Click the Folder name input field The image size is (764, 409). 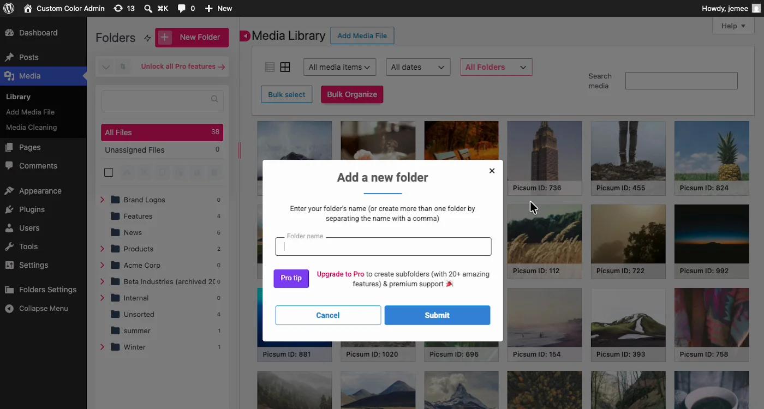pos(383,246)
